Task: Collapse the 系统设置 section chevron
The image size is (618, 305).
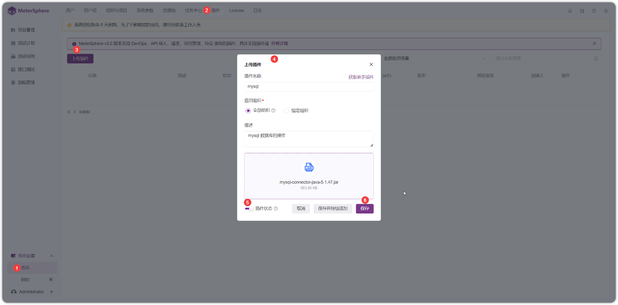Action: [51, 256]
